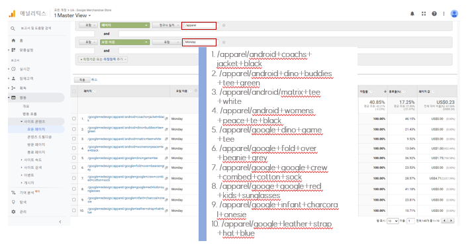Open second filter include dropdown
The width and height of the screenshot is (472, 249).
point(88,42)
